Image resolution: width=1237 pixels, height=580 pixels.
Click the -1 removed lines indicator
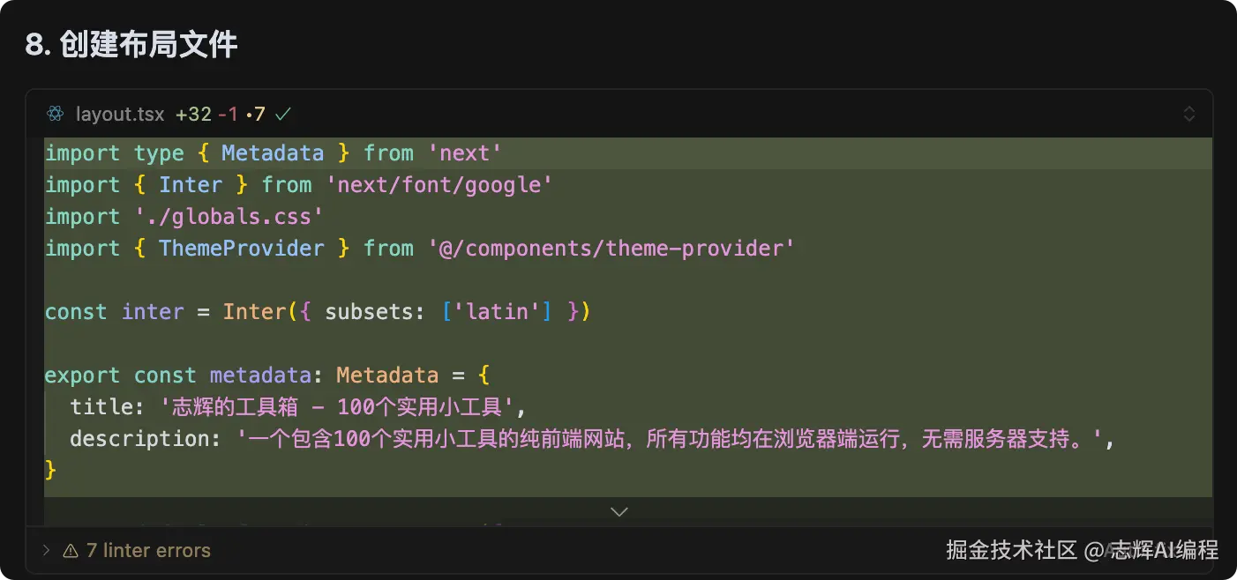tap(228, 115)
